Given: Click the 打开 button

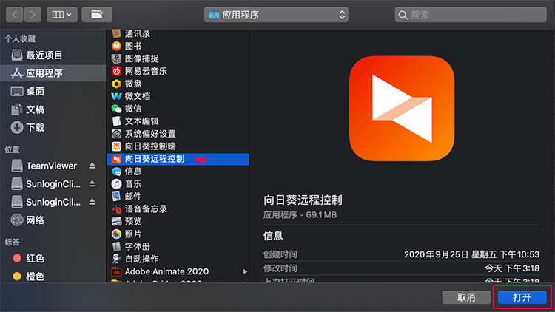Looking at the screenshot, I should pyautogui.click(x=522, y=297).
